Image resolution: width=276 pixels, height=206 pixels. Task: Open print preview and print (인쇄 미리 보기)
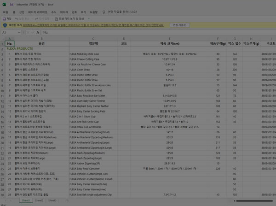pyautogui.click(x=69, y=19)
